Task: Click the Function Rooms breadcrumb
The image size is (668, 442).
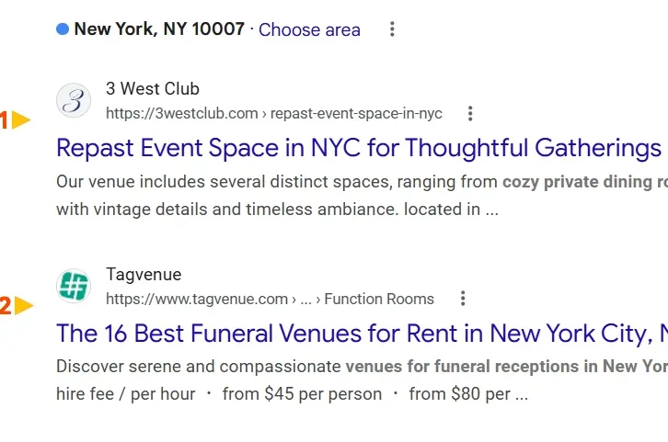Action: click(379, 299)
